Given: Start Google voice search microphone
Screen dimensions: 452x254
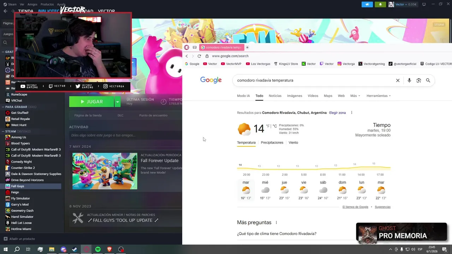Looking at the screenshot, I should click(409, 80).
